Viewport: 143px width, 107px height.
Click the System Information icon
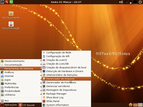[44, 105]
